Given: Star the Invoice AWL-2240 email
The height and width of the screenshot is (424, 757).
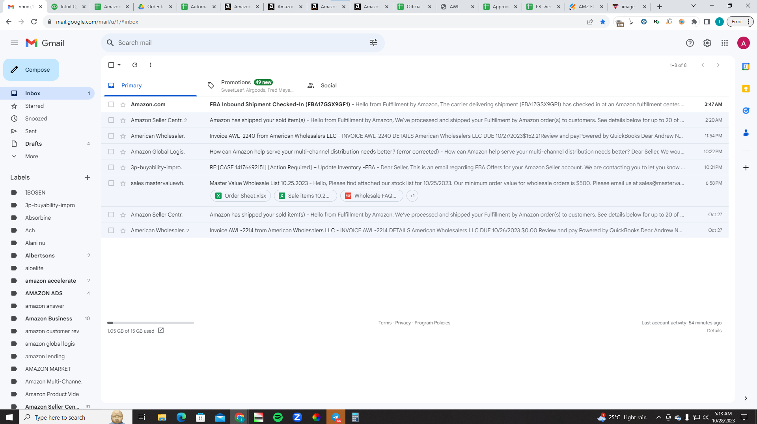Looking at the screenshot, I should point(123,136).
